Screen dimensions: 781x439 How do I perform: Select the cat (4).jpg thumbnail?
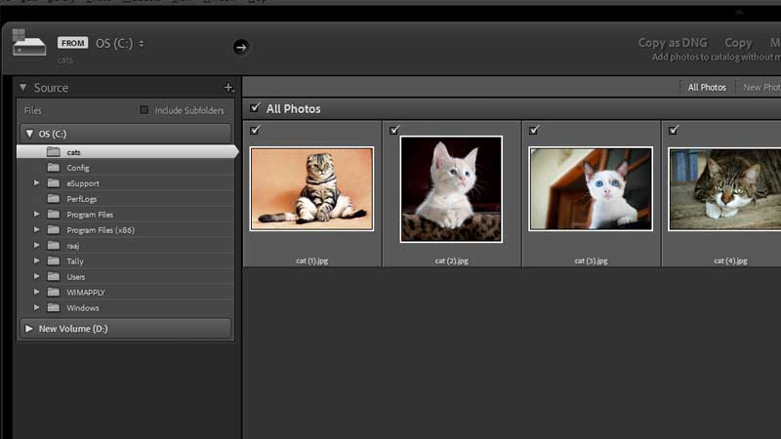pos(724,189)
